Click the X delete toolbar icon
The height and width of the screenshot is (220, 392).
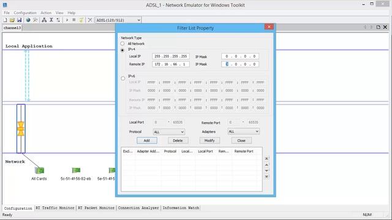90,20
